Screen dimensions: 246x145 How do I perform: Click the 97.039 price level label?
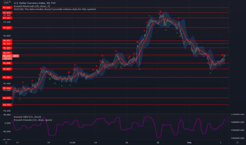click(x=7, y=28)
